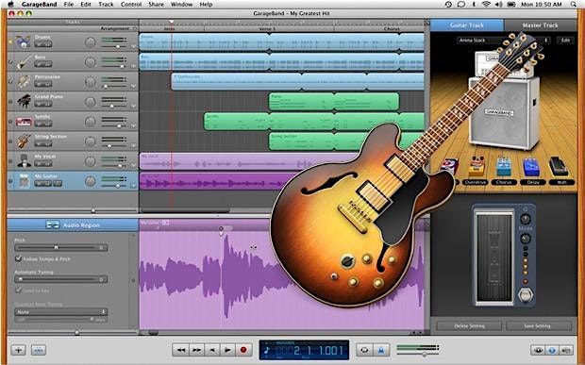Select the Wah pedal on the stage
The height and width of the screenshot is (365, 585).
559,167
